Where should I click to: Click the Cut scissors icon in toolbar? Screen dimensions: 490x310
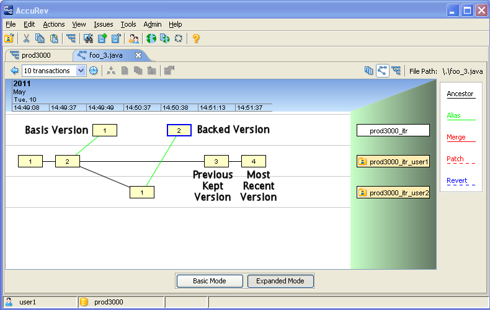[x=27, y=38]
